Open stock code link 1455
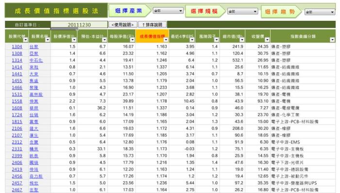This screenshot has width=340, height=193. coord(17,80)
